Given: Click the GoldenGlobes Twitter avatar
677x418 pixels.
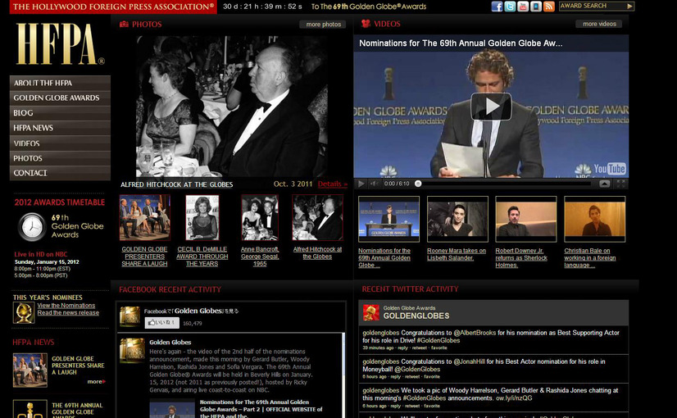Looking at the screenshot, I should click(371, 312).
